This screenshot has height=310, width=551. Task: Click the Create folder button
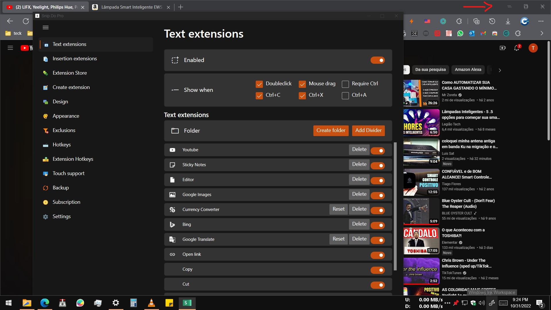pos(331,131)
